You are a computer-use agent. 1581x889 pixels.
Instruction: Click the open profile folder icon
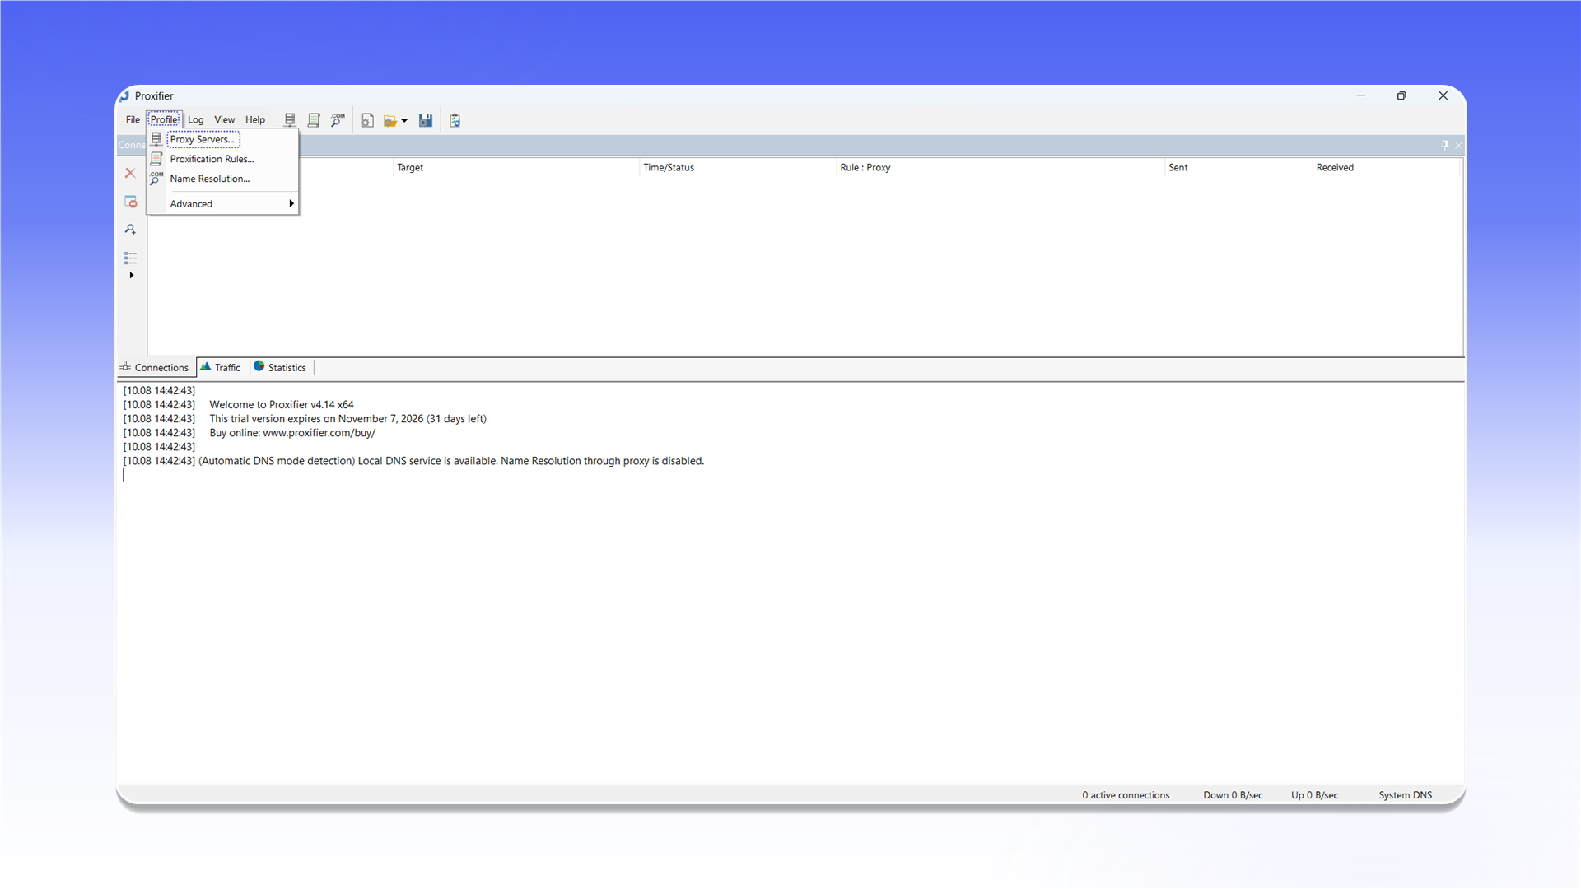[x=390, y=120]
